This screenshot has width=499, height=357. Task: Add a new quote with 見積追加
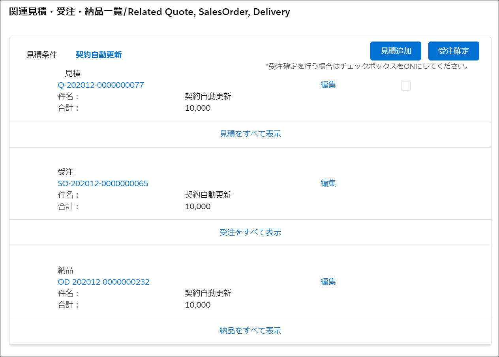click(395, 51)
